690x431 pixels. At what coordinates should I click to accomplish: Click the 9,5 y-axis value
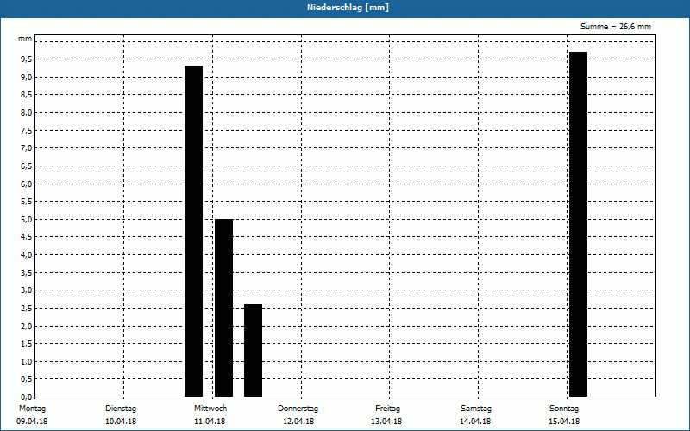27,59
